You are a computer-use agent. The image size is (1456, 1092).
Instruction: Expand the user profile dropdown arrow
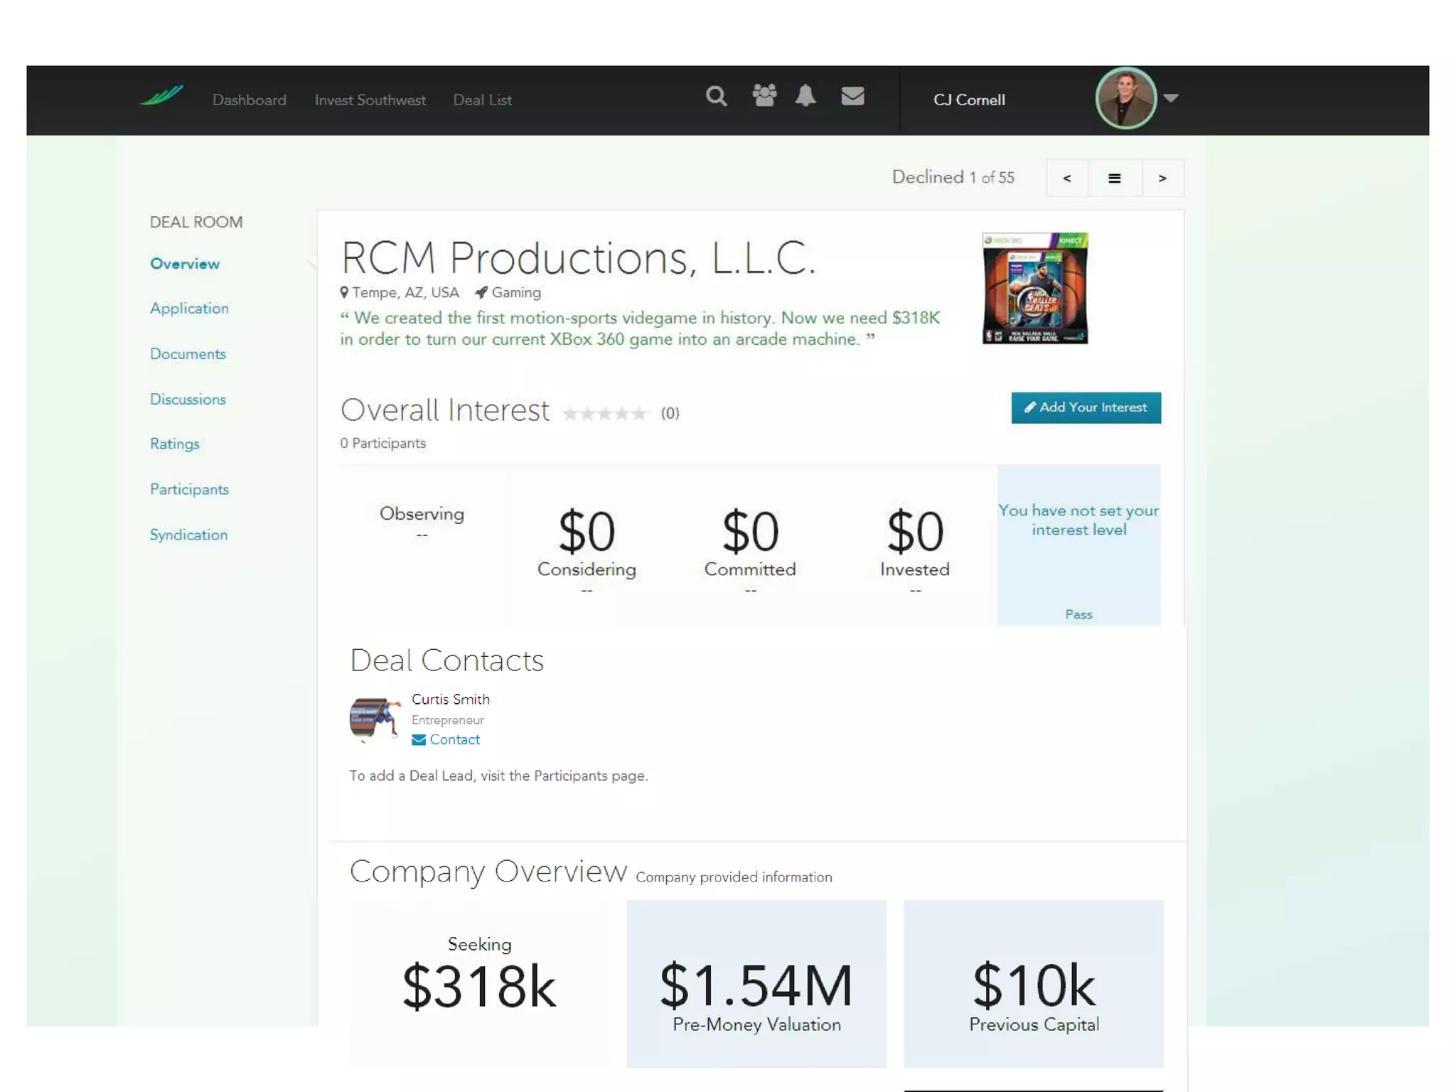coord(1172,98)
